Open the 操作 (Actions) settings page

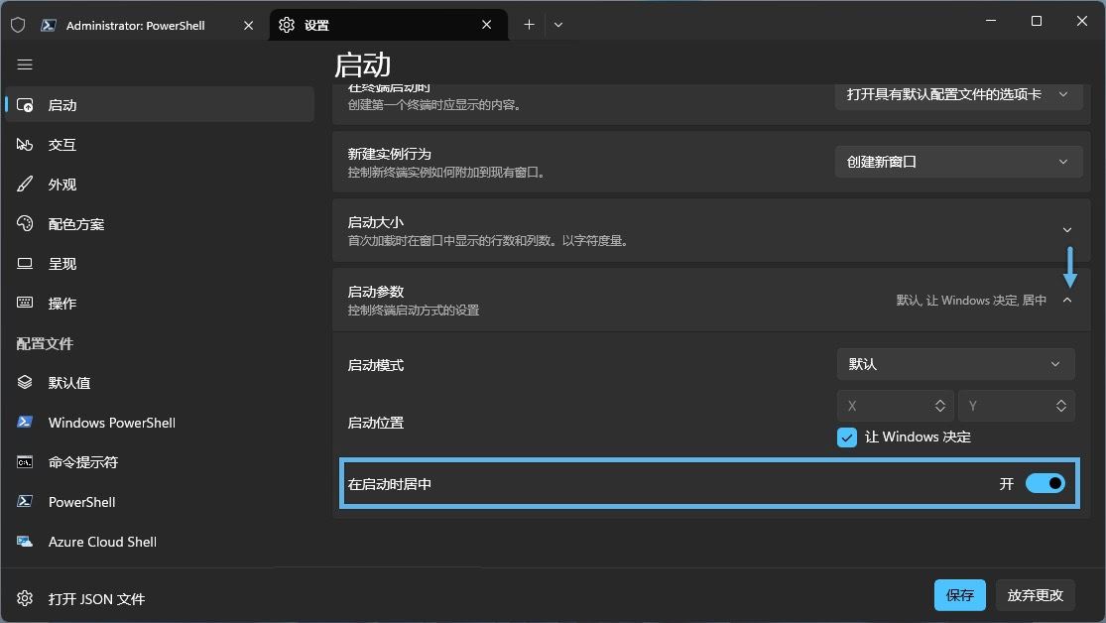coord(61,303)
